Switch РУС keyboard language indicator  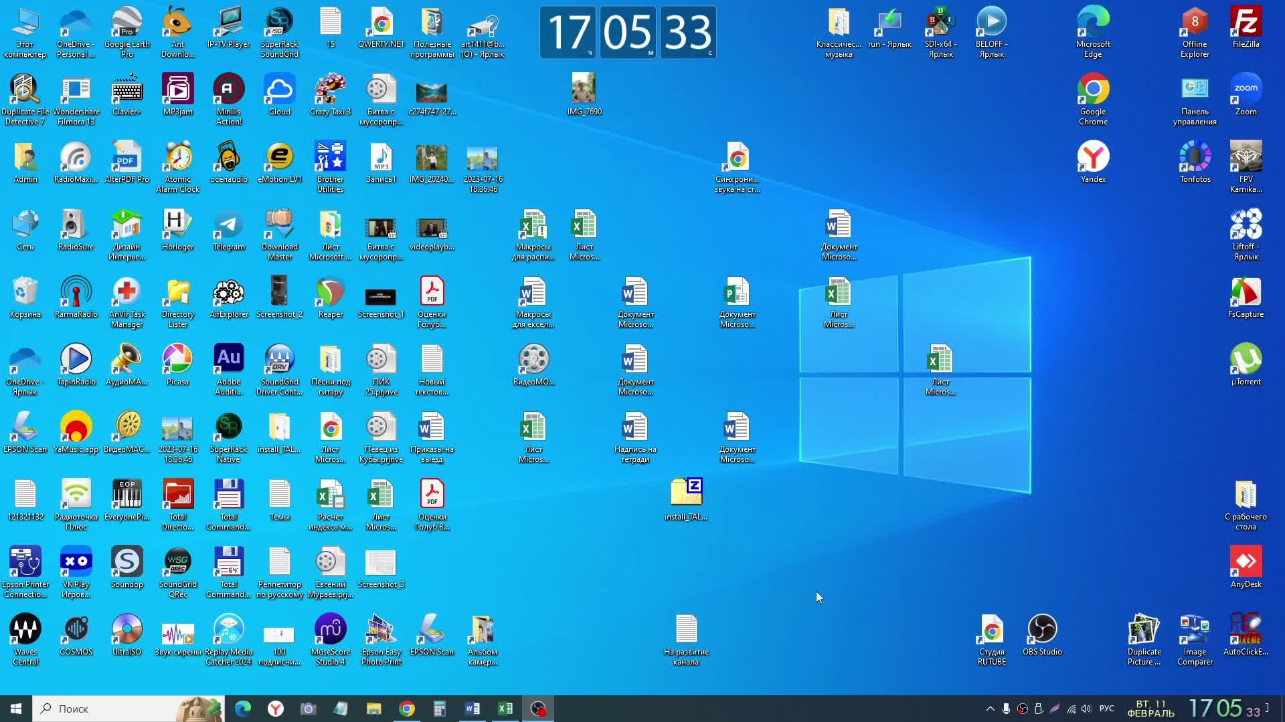click(1107, 709)
